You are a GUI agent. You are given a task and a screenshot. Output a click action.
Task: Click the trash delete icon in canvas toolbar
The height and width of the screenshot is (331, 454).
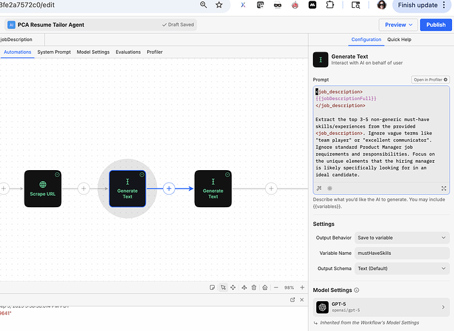(255, 287)
